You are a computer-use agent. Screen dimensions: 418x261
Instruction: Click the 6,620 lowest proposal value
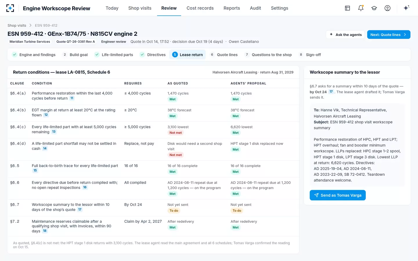tap(242, 127)
